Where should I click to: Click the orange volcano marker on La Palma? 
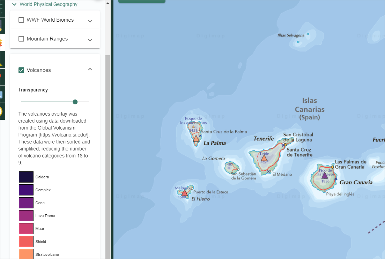pyautogui.click(x=196, y=139)
